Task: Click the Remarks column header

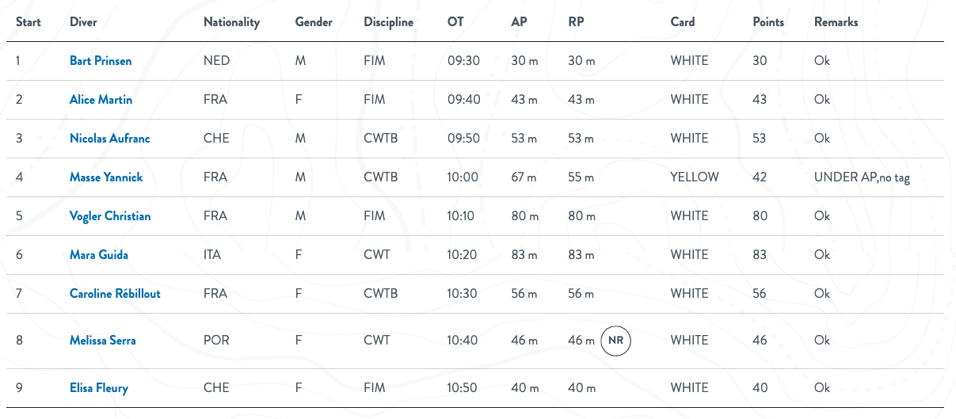Action: pyautogui.click(x=836, y=22)
